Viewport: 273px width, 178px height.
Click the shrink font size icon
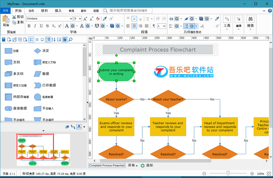pyautogui.click(x=91, y=19)
